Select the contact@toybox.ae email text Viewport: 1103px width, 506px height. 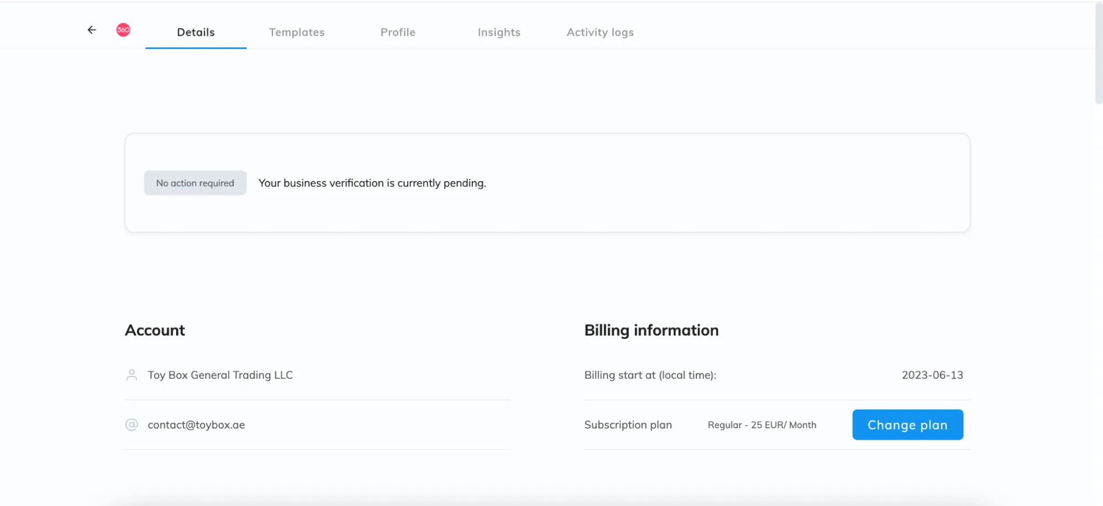(x=196, y=425)
